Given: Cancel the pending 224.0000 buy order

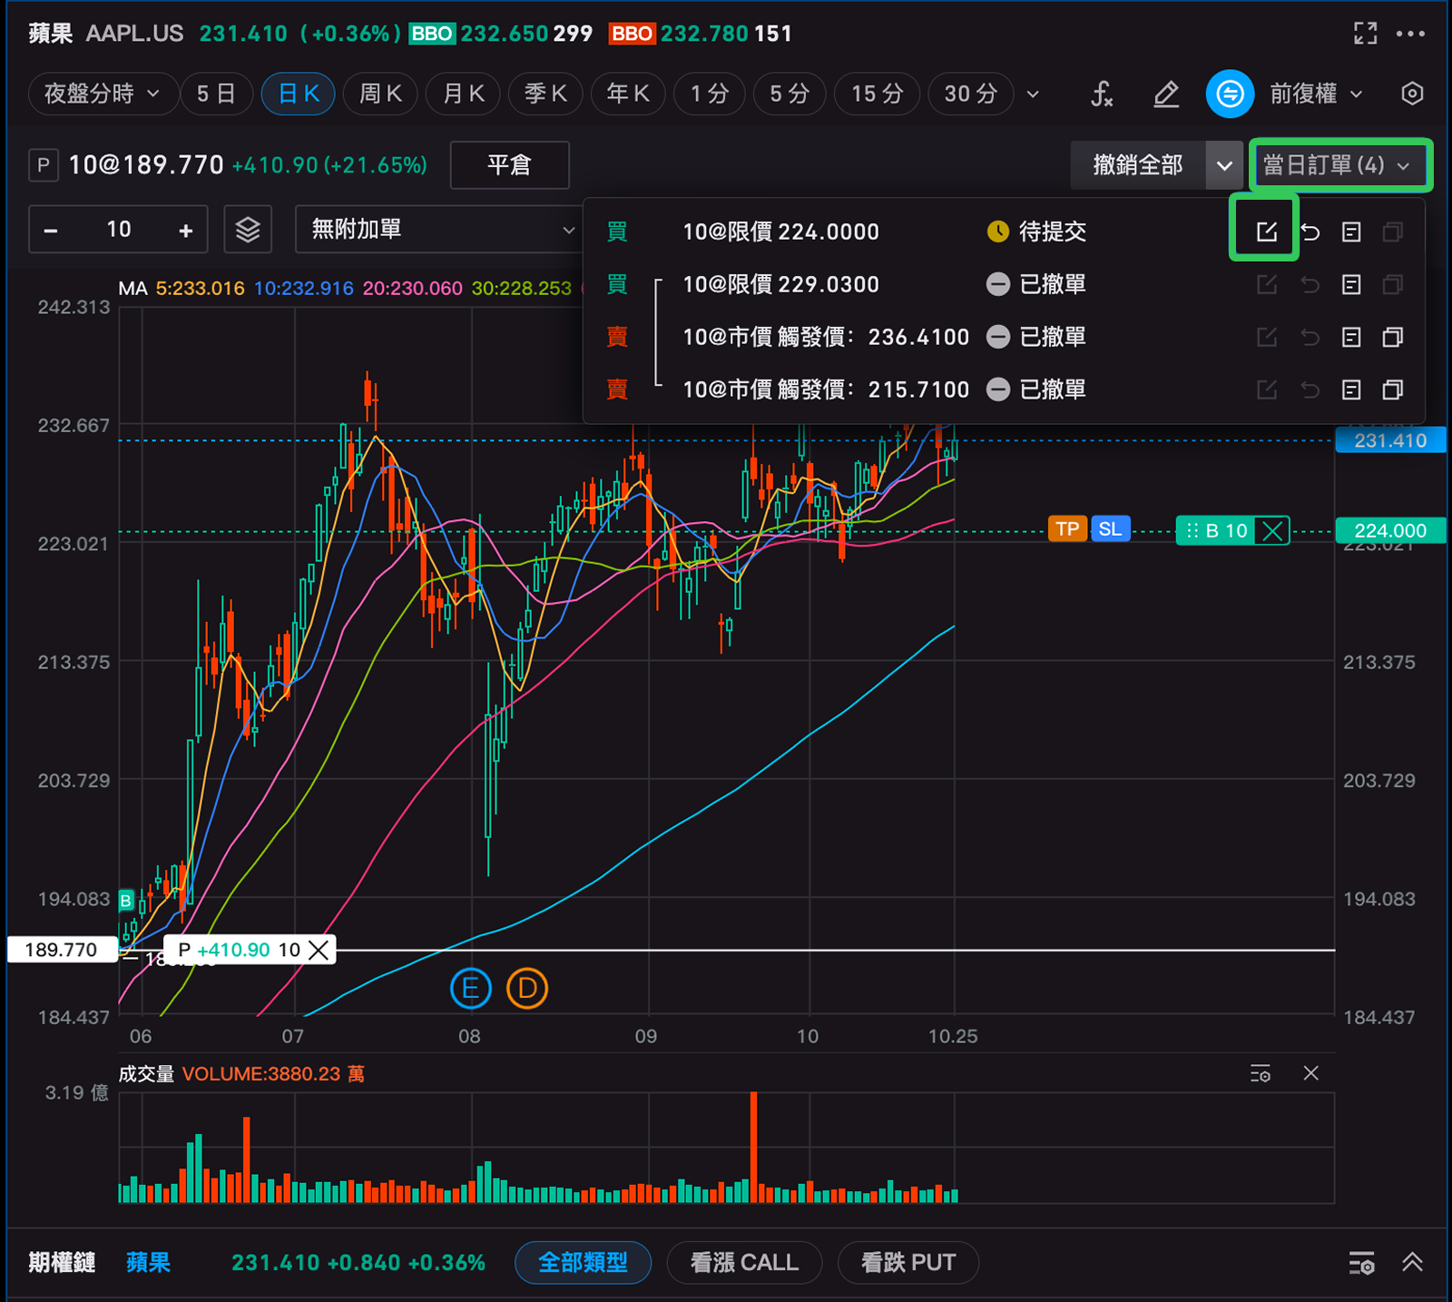Looking at the screenshot, I should [x=1310, y=232].
